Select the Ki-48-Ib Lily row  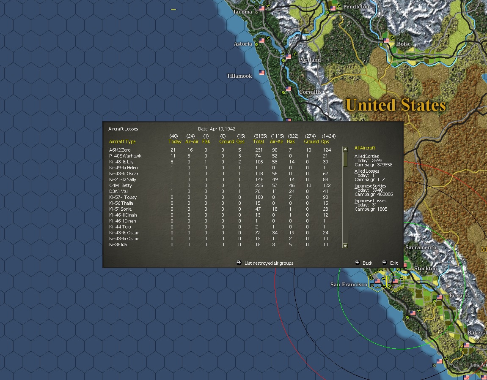pos(220,162)
